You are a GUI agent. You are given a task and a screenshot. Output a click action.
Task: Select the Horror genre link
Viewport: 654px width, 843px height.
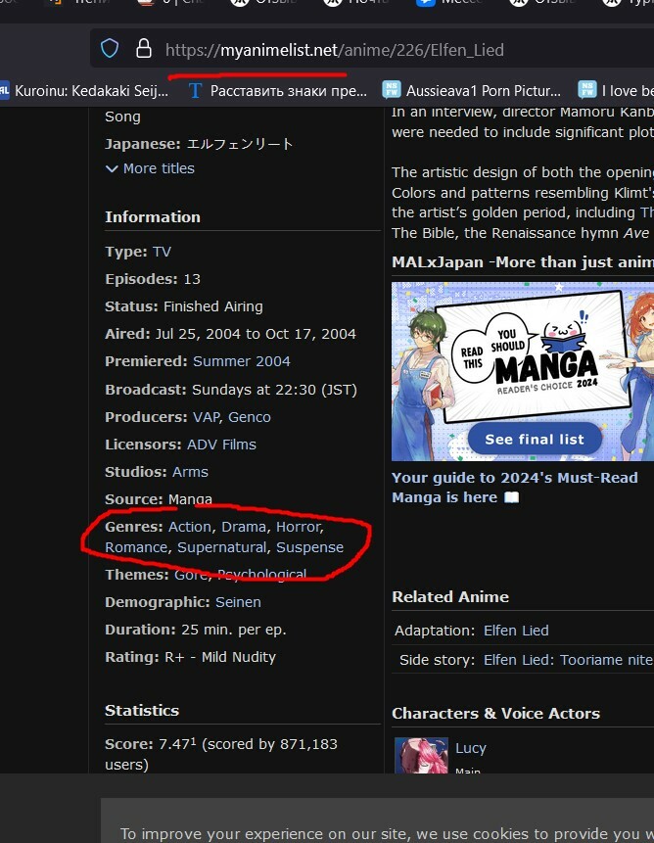(297, 527)
